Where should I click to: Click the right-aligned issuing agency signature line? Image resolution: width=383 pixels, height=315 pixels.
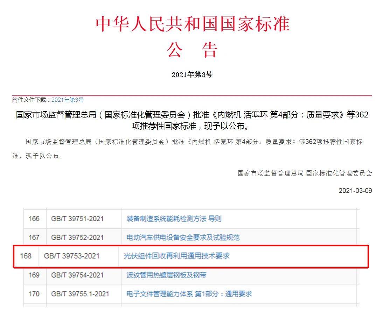point(305,173)
